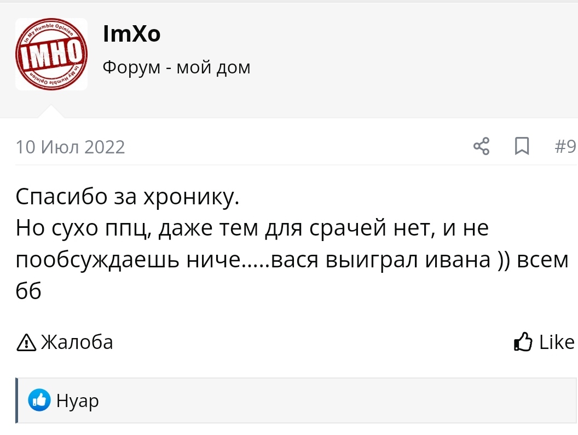
Task: Open the ImXo username profile link
Action: pos(131,35)
